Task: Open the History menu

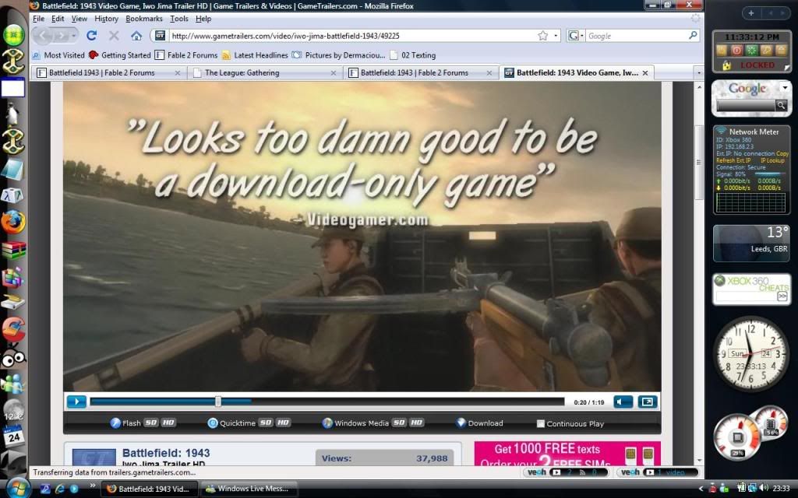Action: (x=106, y=19)
